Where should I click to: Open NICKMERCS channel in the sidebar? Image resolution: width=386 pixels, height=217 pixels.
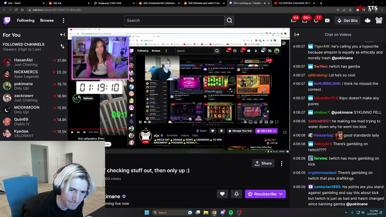pyautogui.click(x=34, y=74)
